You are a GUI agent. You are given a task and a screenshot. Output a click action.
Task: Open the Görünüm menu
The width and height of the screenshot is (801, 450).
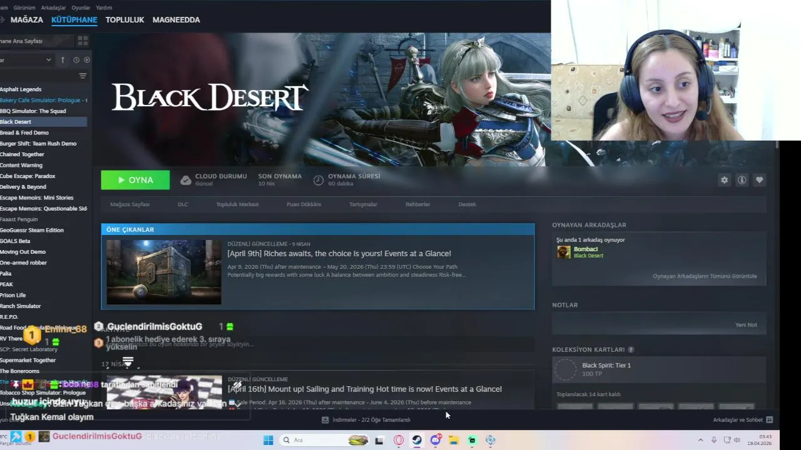(x=24, y=7)
